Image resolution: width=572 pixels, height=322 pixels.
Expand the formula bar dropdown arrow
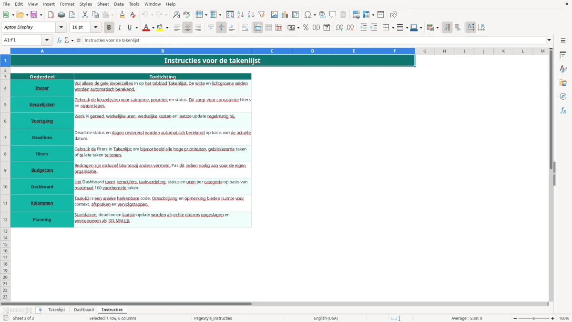[x=550, y=41]
